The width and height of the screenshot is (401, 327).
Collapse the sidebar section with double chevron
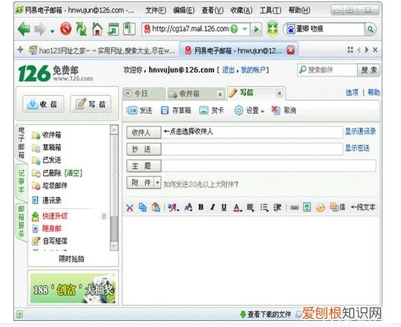point(104,217)
